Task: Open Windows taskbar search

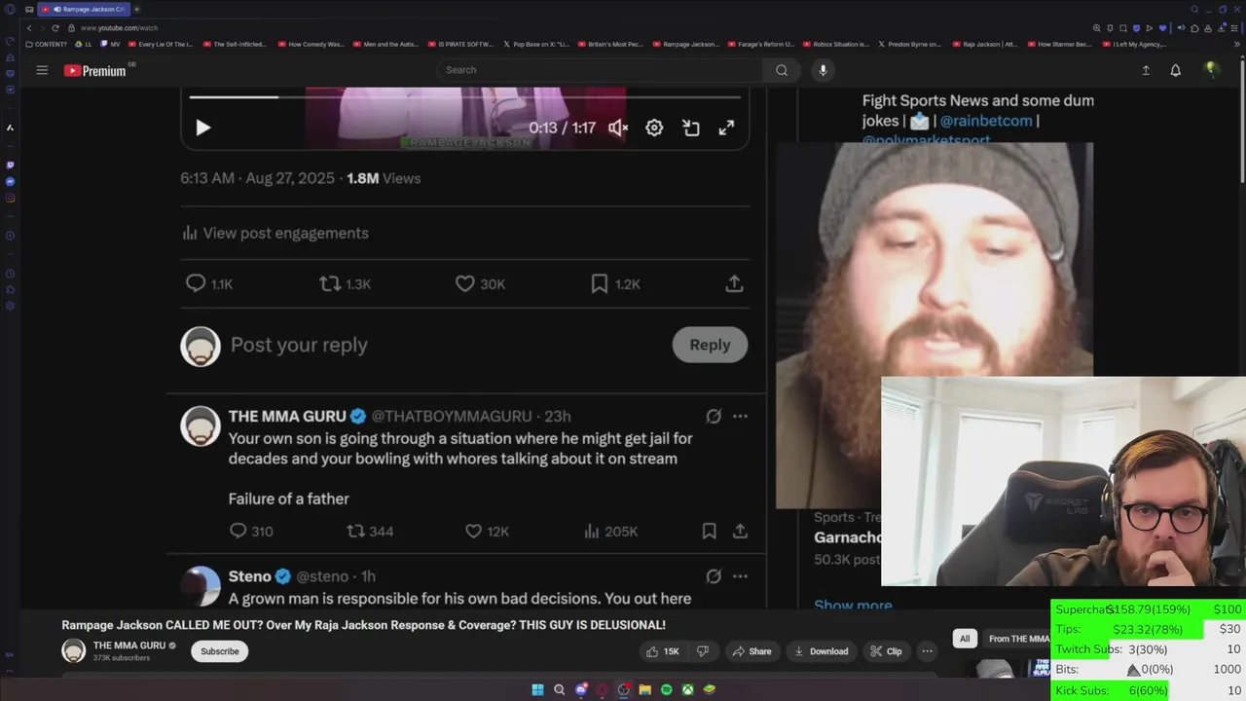Action: pyautogui.click(x=559, y=689)
